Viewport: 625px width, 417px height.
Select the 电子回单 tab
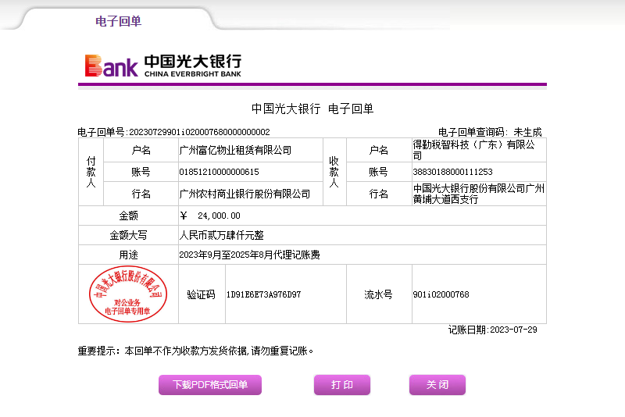(x=119, y=21)
